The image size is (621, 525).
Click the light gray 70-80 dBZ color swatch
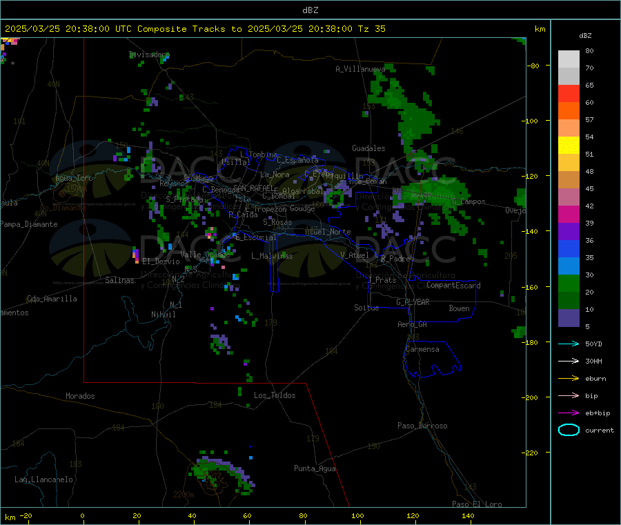pos(569,59)
